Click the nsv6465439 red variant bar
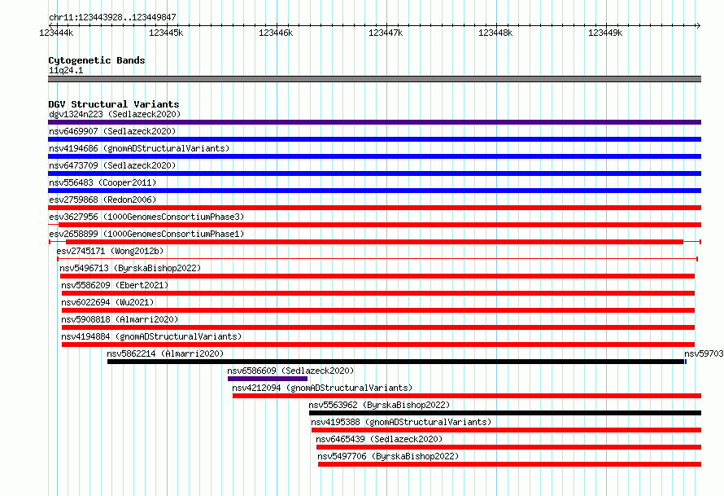The image size is (724, 496). click(508, 447)
